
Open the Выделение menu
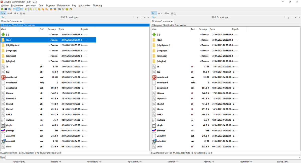(17, 5)
